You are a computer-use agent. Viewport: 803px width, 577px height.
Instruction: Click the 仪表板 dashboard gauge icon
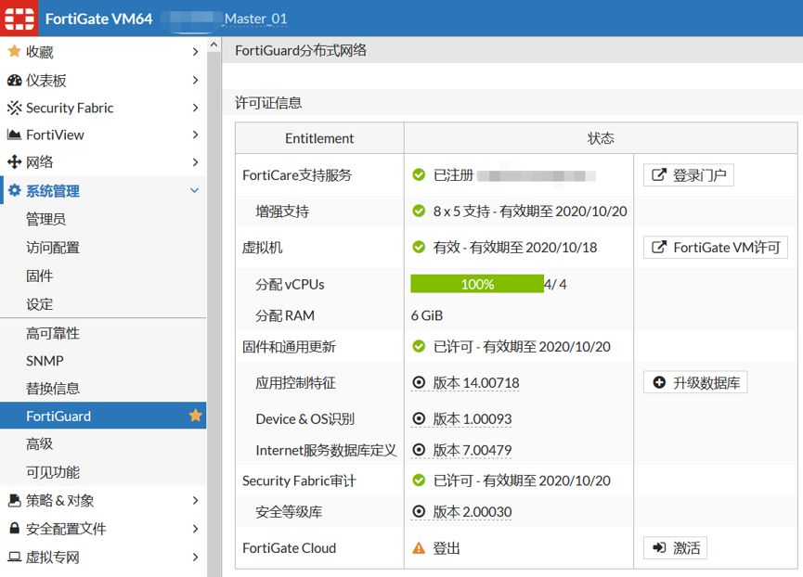pyautogui.click(x=14, y=80)
